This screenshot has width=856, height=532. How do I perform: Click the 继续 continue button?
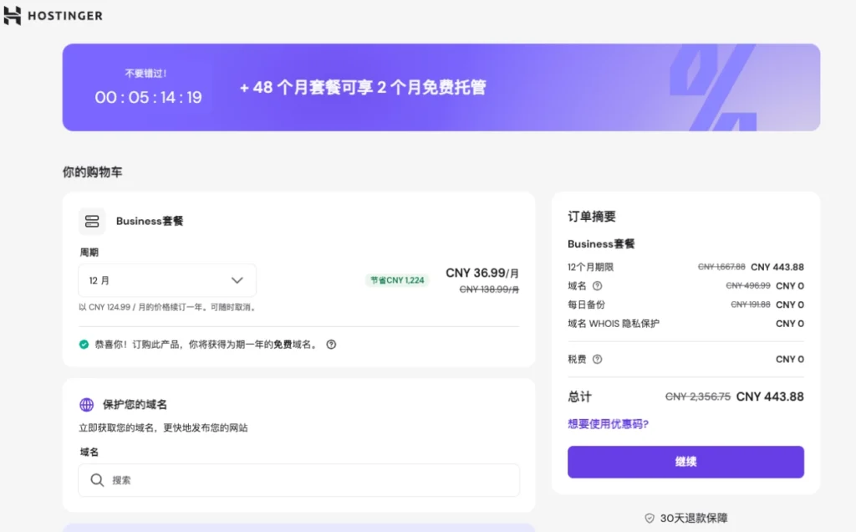(x=685, y=462)
